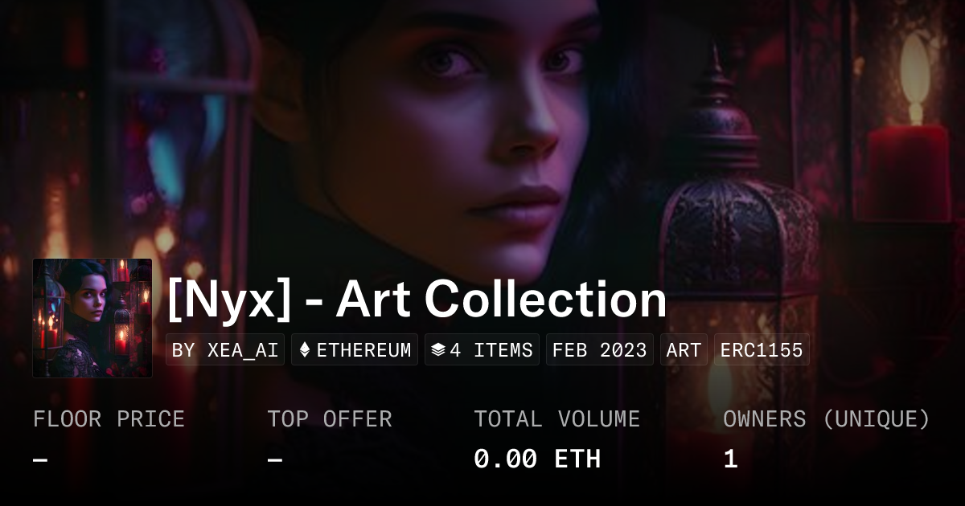Click the stacked layers items icon
This screenshot has width=965, height=506.
click(x=437, y=350)
